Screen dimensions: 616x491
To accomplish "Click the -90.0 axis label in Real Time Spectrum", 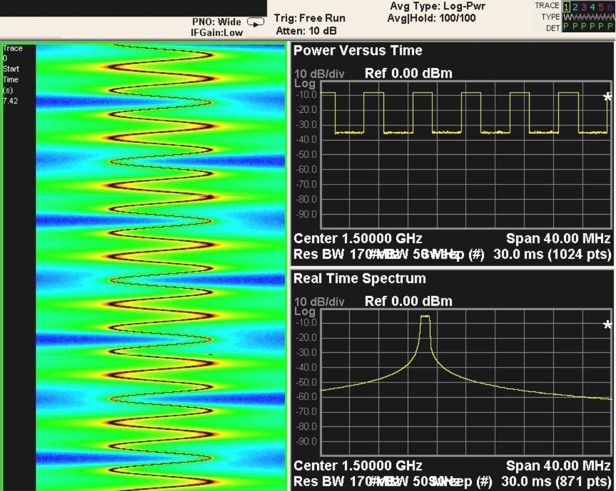I will (306, 441).
